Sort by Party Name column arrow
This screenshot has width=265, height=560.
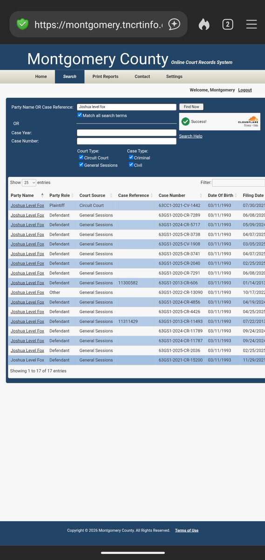(x=42, y=195)
